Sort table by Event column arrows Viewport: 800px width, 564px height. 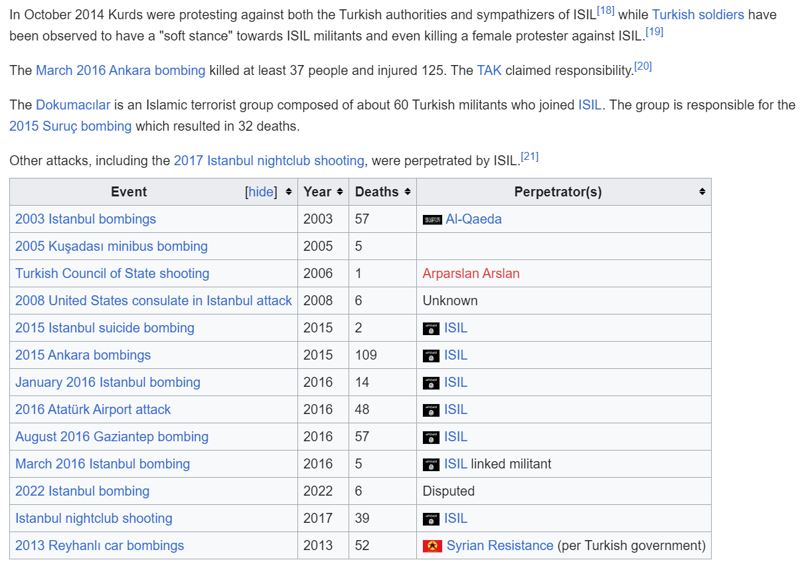click(x=288, y=192)
